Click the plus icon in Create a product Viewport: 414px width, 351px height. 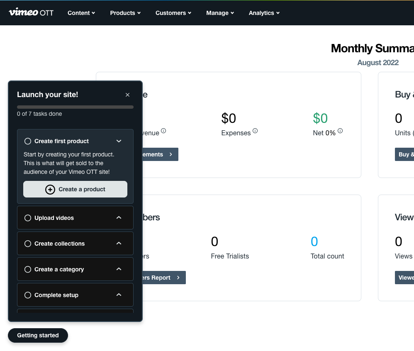50,190
